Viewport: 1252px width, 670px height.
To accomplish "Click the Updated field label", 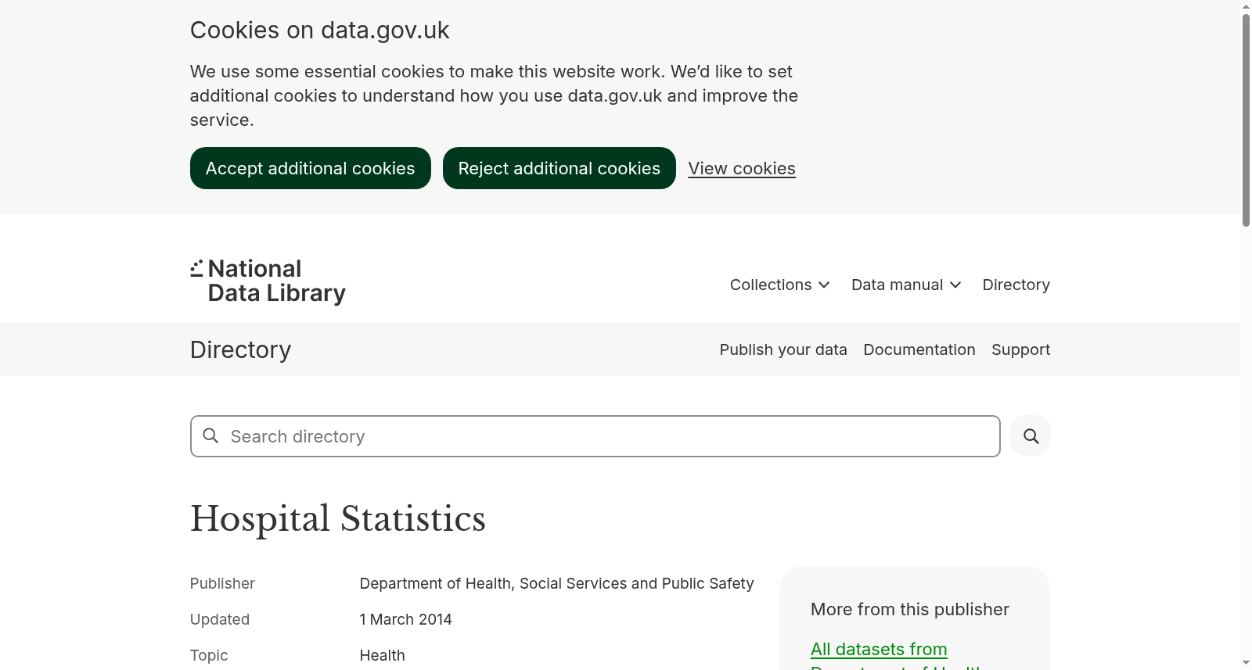I will tap(220, 619).
